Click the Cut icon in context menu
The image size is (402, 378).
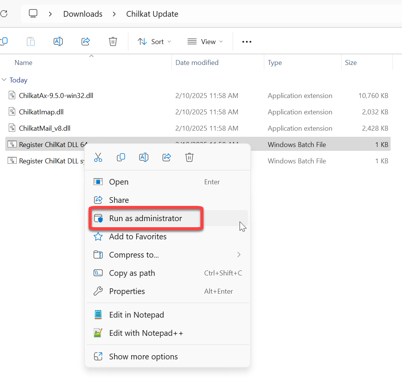98,157
